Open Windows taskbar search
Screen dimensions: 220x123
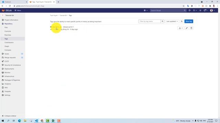[x=8, y=121]
